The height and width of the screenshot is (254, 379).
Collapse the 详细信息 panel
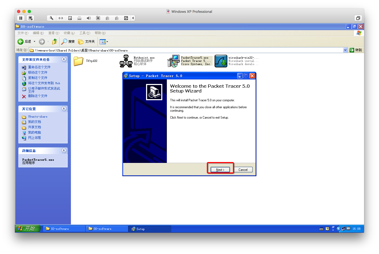pos(64,151)
